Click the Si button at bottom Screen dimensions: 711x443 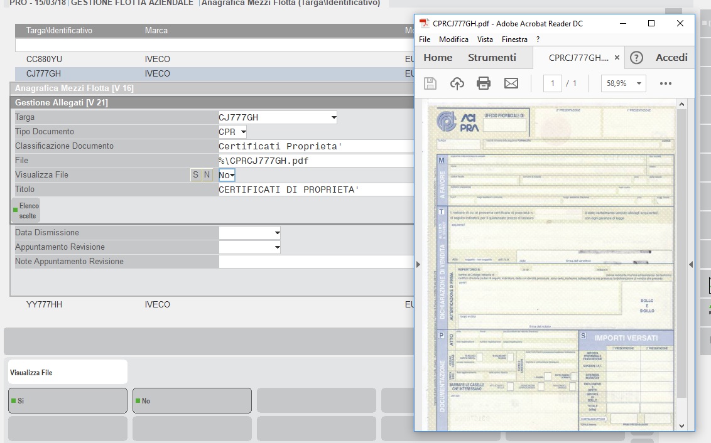point(67,400)
